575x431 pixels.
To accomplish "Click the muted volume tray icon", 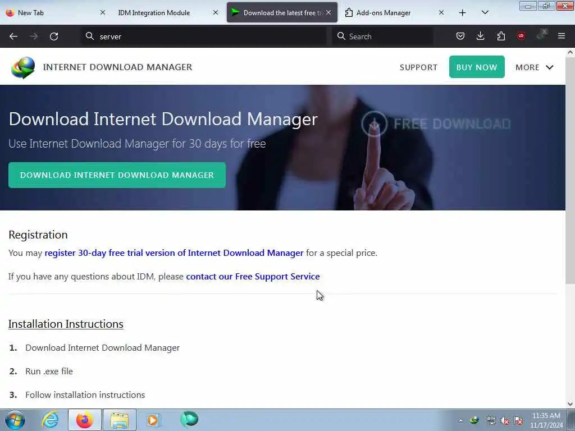I will click(505, 421).
